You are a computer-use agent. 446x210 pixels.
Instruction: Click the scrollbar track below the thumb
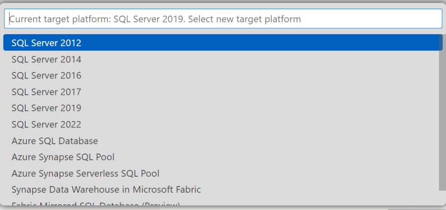[442, 197]
